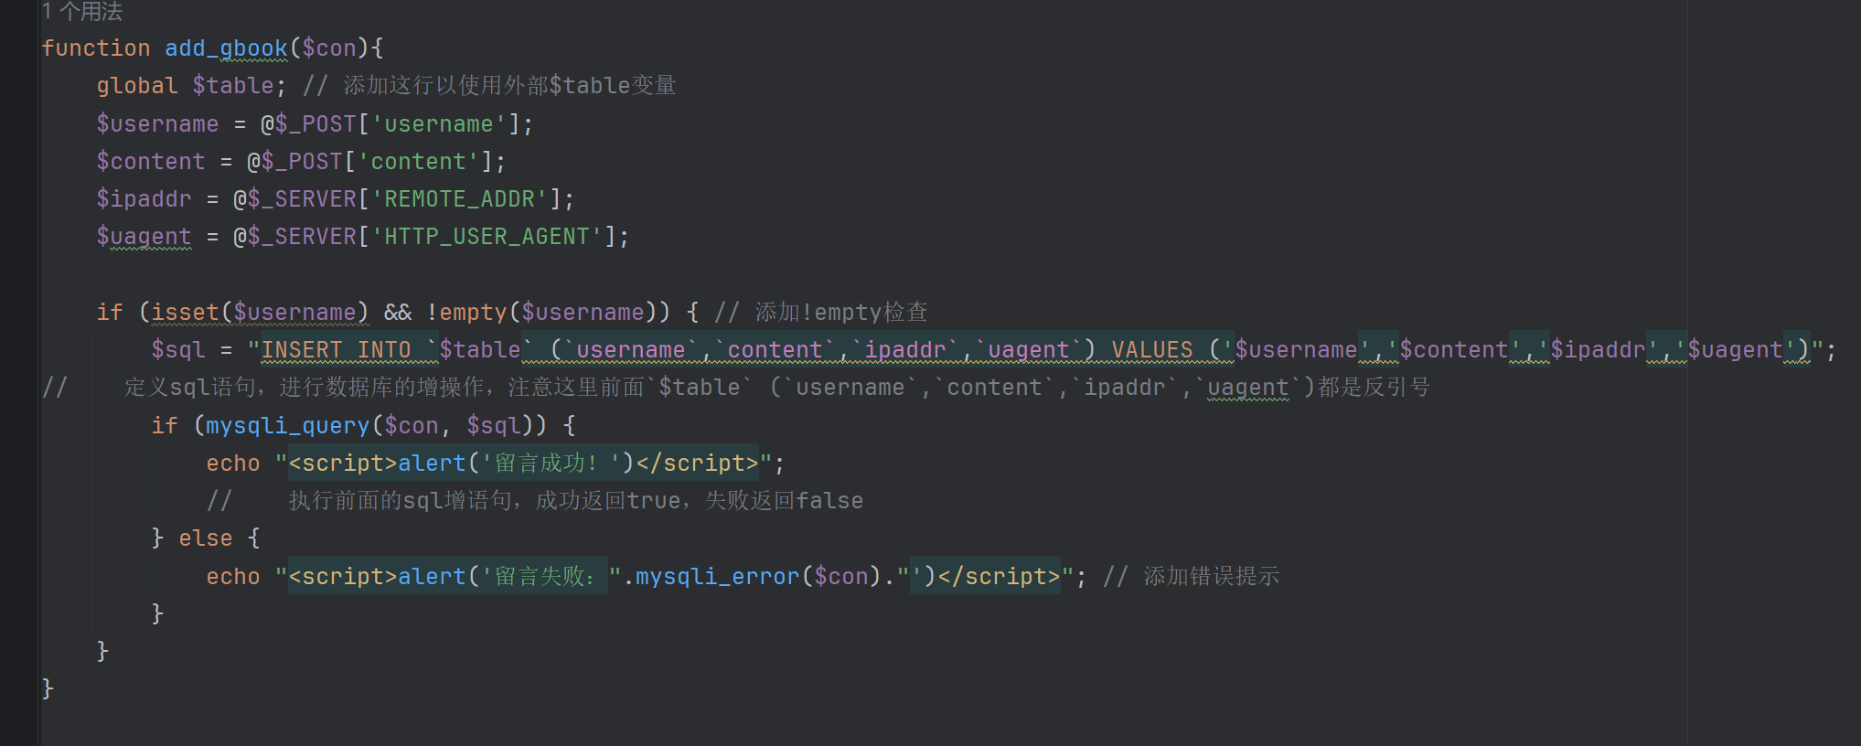This screenshot has width=1861, height=746.
Task: Click the mysqli_query function call
Action: (287, 426)
